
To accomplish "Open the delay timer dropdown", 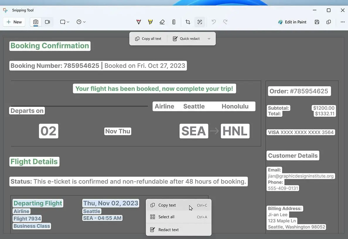I will coord(81,22).
